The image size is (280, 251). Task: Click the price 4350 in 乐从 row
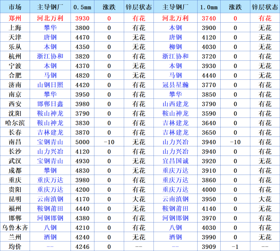point(82,47)
